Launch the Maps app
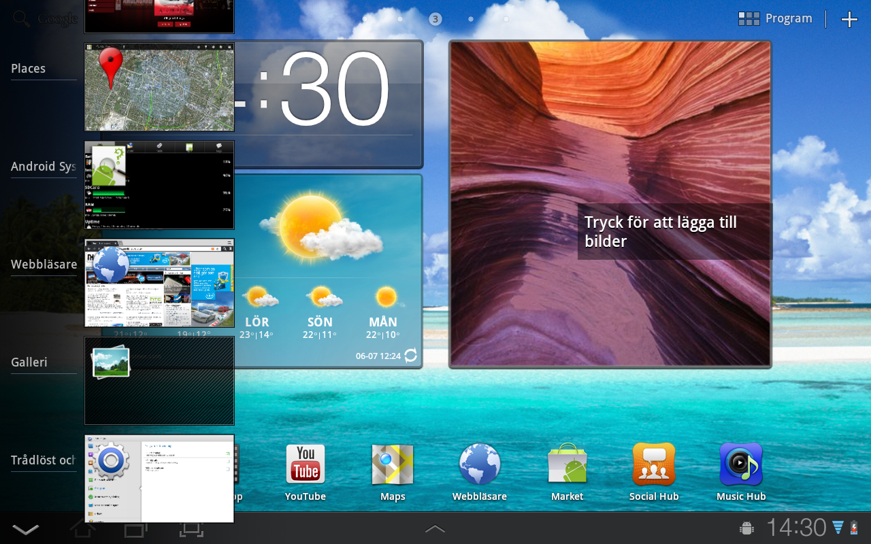This screenshot has height=544, width=871. [393, 465]
